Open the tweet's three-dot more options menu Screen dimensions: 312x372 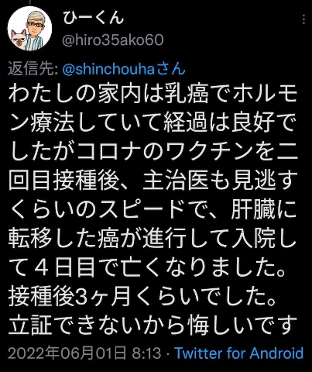coord(303,19)
